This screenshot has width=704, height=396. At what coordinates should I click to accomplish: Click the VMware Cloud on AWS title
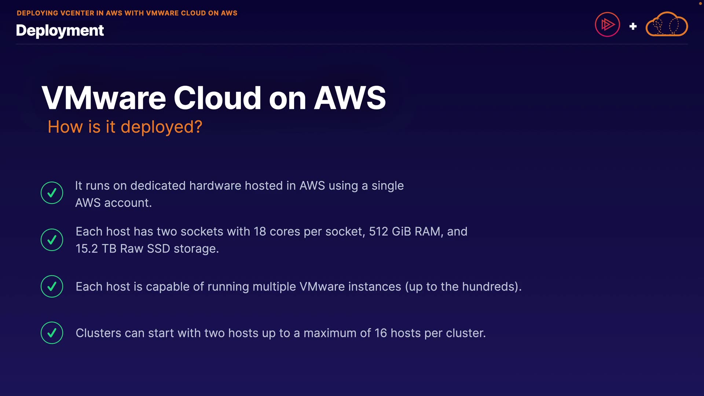tap(213, 98)
